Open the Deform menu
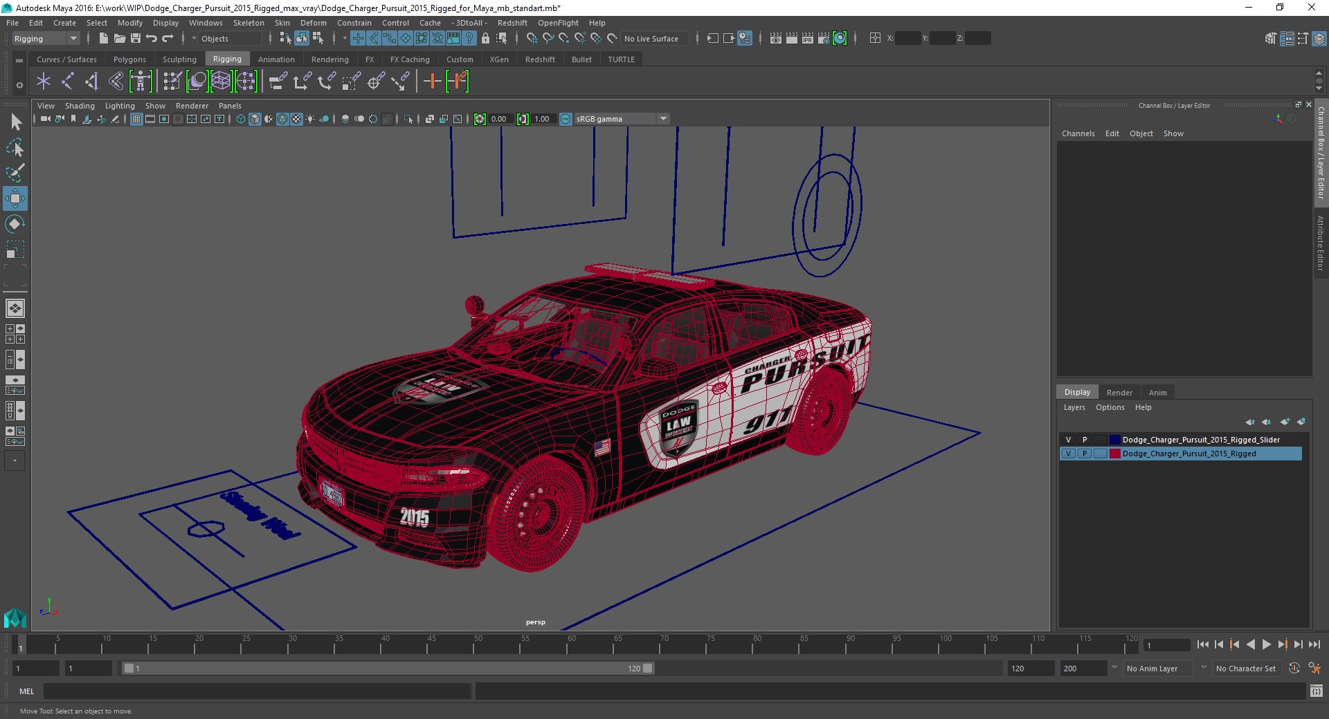 [x=313, y=23]
